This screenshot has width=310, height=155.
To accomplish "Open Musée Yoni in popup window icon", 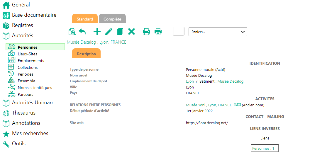I will (x=239, y=104).
